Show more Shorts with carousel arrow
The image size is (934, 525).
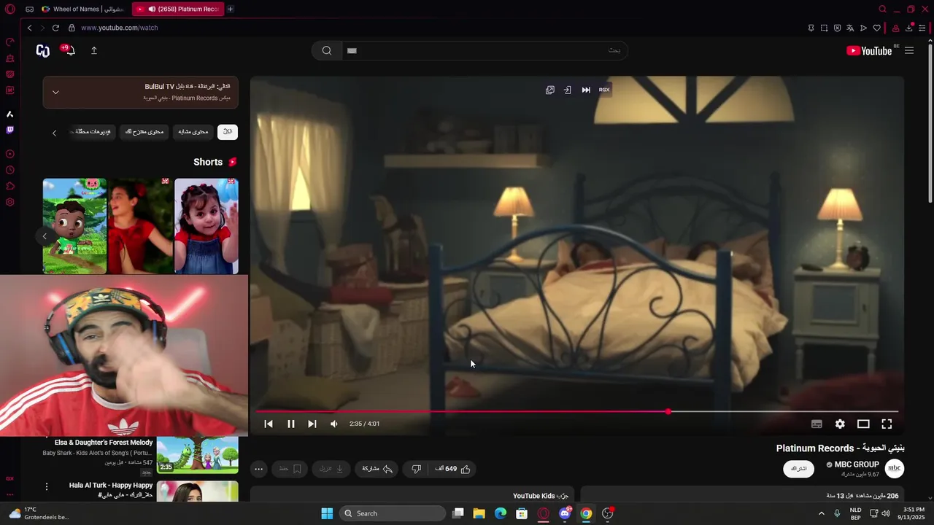45,236
